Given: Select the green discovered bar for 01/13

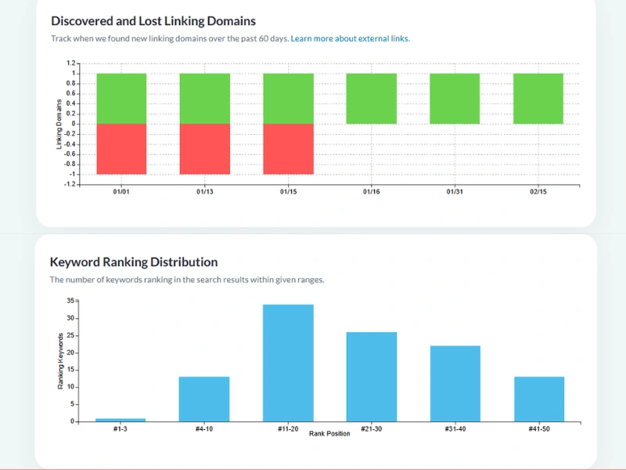Looking at the screenshot, I should pyautogui.click(x=205, y=99).
